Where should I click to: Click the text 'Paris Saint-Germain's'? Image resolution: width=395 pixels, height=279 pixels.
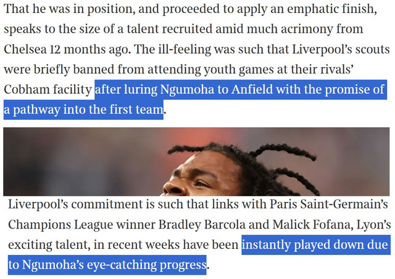[329, 204]
